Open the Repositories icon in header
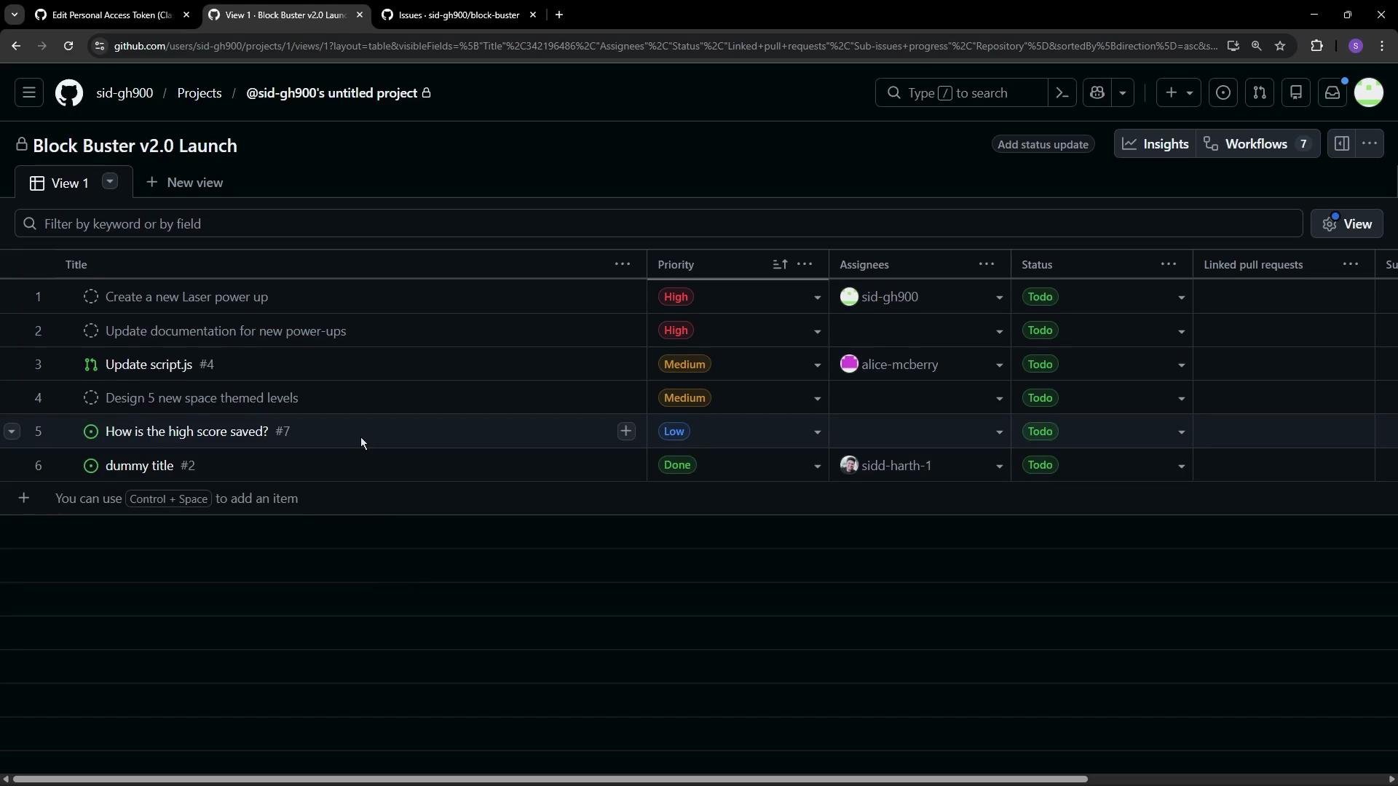The width and height of the screenshot is (1398, 786). (x=1296, y=93)
